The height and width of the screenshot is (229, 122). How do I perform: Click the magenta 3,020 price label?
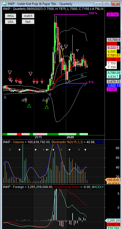(x=112, y=89)
